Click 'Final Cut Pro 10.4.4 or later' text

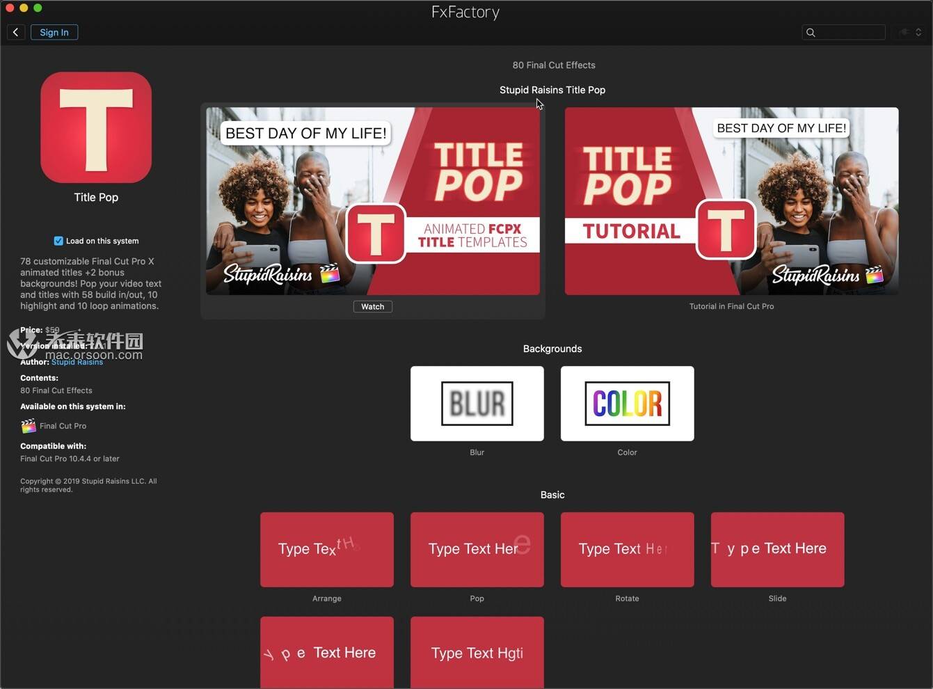(x=70, y=459)
